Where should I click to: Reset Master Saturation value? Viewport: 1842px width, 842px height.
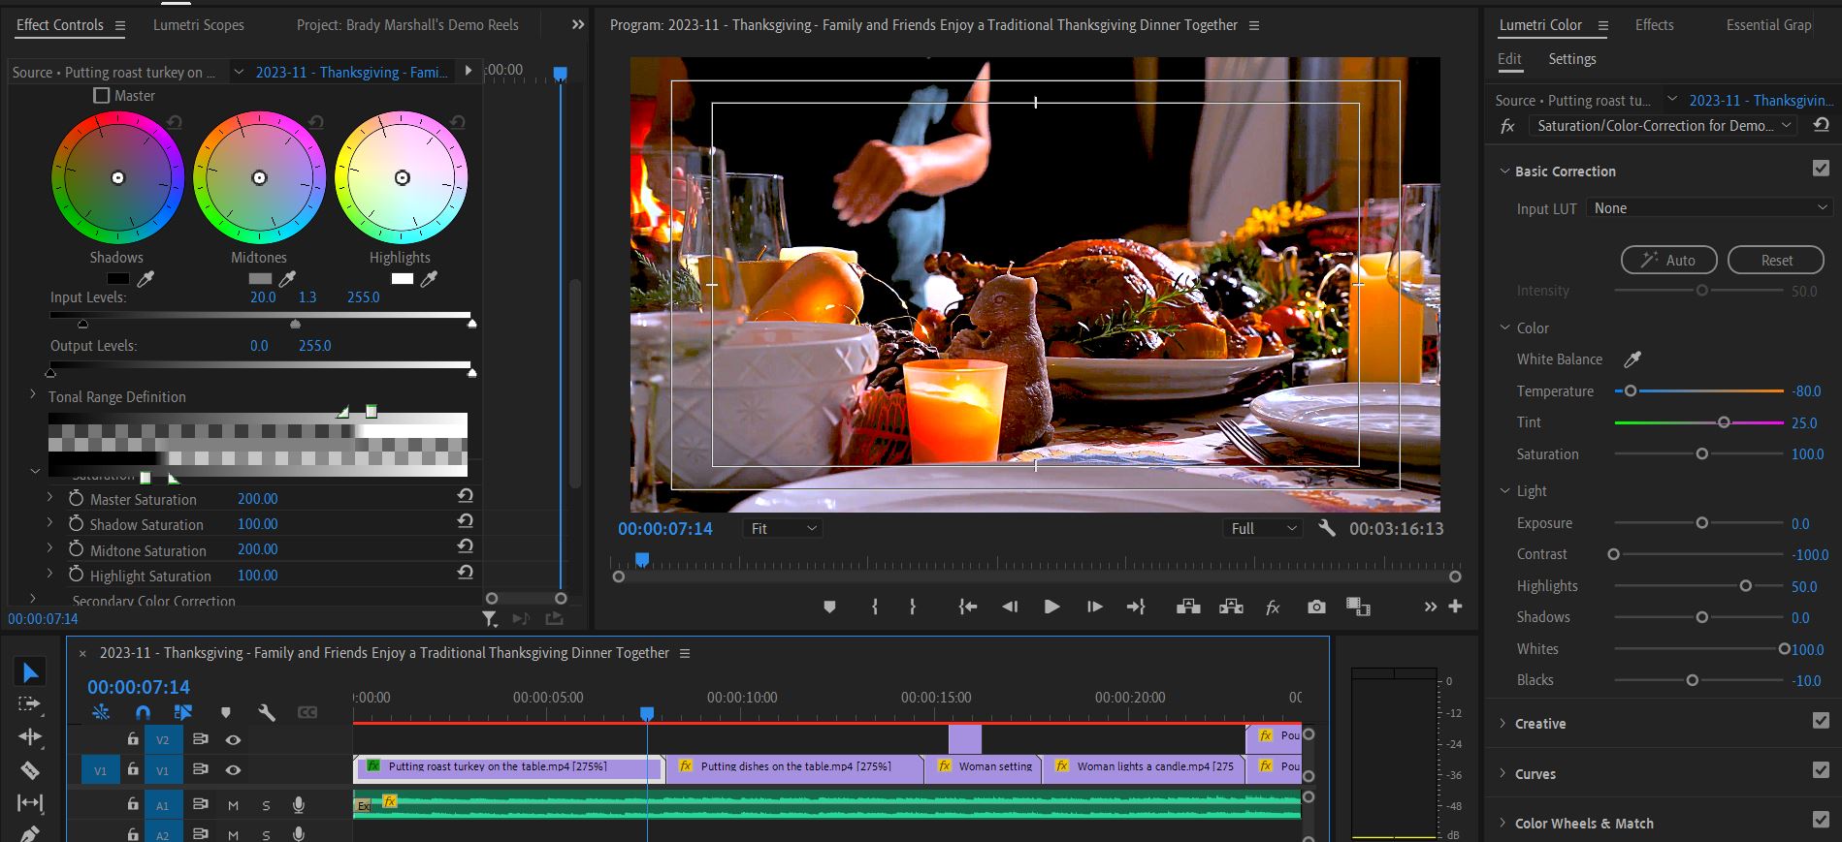(x=466, y=496)
